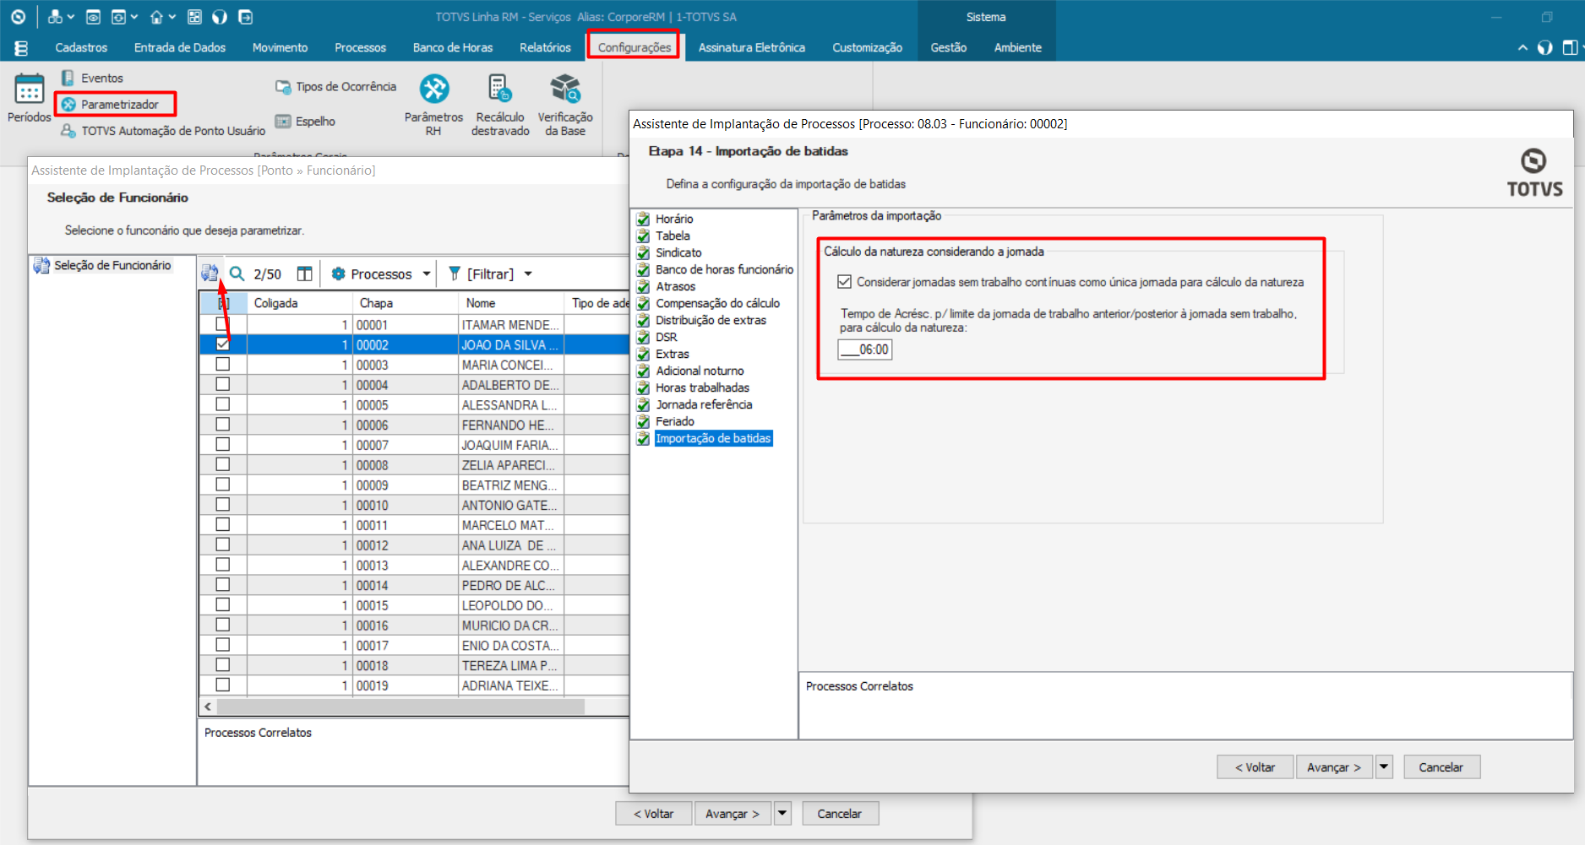This screenshot has height=845, width=1585.
Task: Check the box for employee 00001
Action: 222,324
